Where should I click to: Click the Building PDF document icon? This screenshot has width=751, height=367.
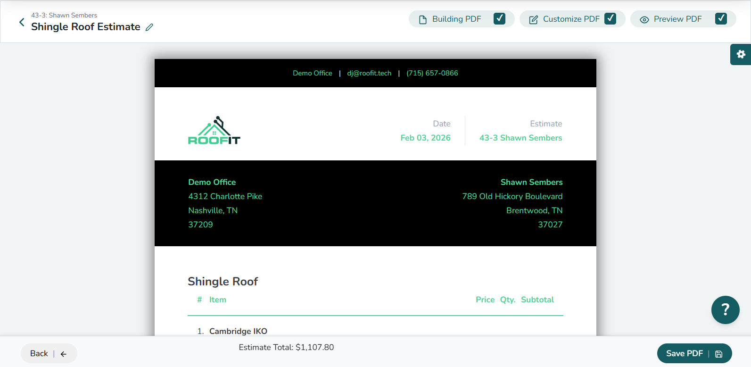coord(423,19)
